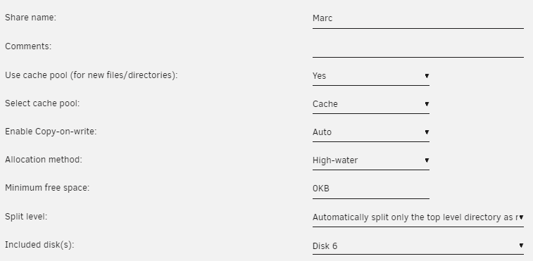Click the arrow icon on the Split level row
The width and height of the screenshot is (533, 261).
521,217
